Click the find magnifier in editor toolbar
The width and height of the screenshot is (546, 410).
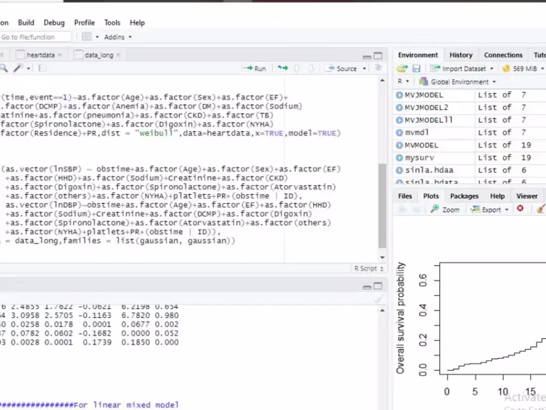(4, 69)
